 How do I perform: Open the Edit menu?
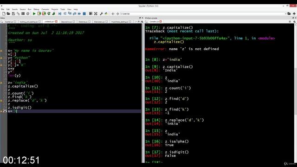click(x=8, y=9)
